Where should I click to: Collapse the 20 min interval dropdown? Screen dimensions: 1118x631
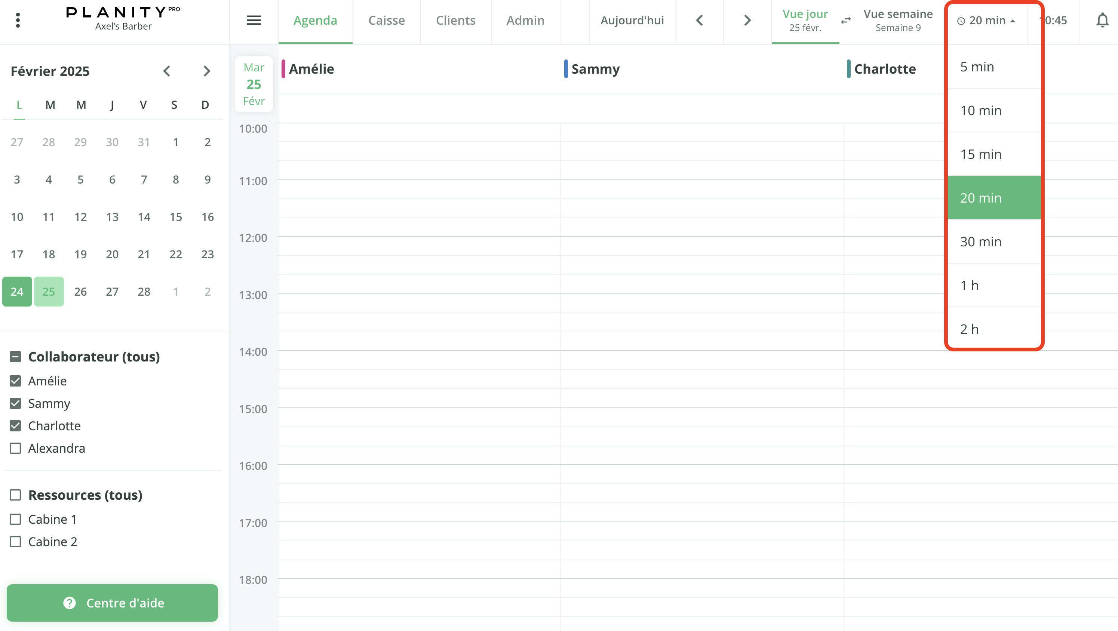pyautogui.click(x=986, y=21)
